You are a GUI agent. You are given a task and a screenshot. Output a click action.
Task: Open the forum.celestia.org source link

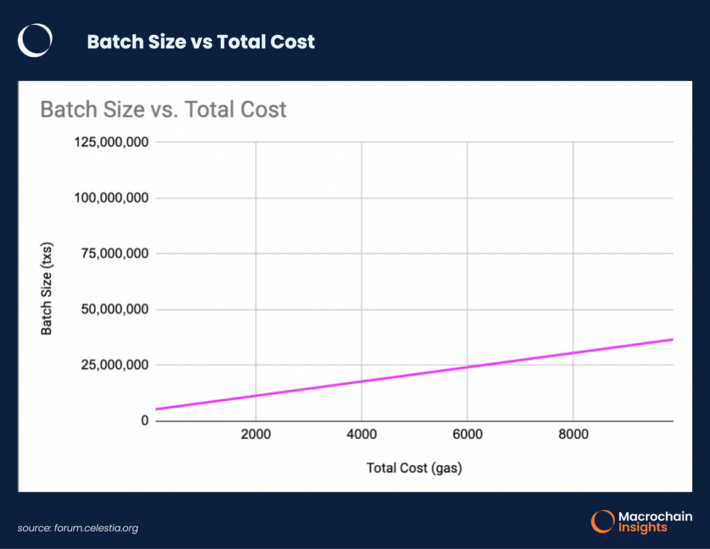[x=78, y=528]
